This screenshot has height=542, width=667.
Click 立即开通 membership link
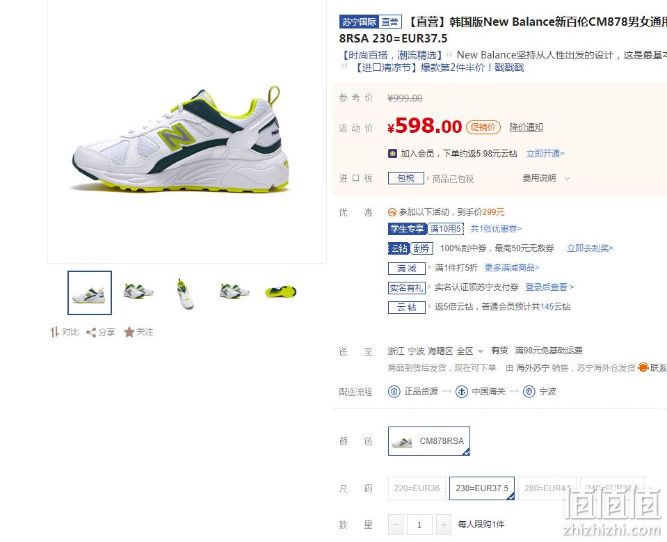coord(545,154)
